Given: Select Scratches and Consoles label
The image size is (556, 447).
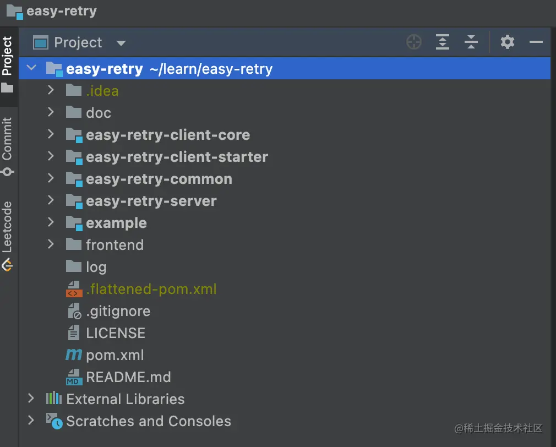Looking at the screenshot, I should [x=149, y=421].
